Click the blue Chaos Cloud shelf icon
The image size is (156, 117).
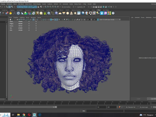tap(102, 13)
